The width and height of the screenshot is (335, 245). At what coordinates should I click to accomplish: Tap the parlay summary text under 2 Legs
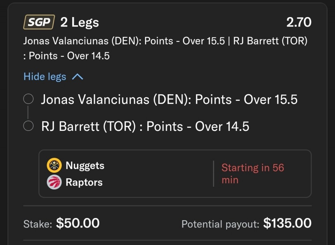pos(165,48)
